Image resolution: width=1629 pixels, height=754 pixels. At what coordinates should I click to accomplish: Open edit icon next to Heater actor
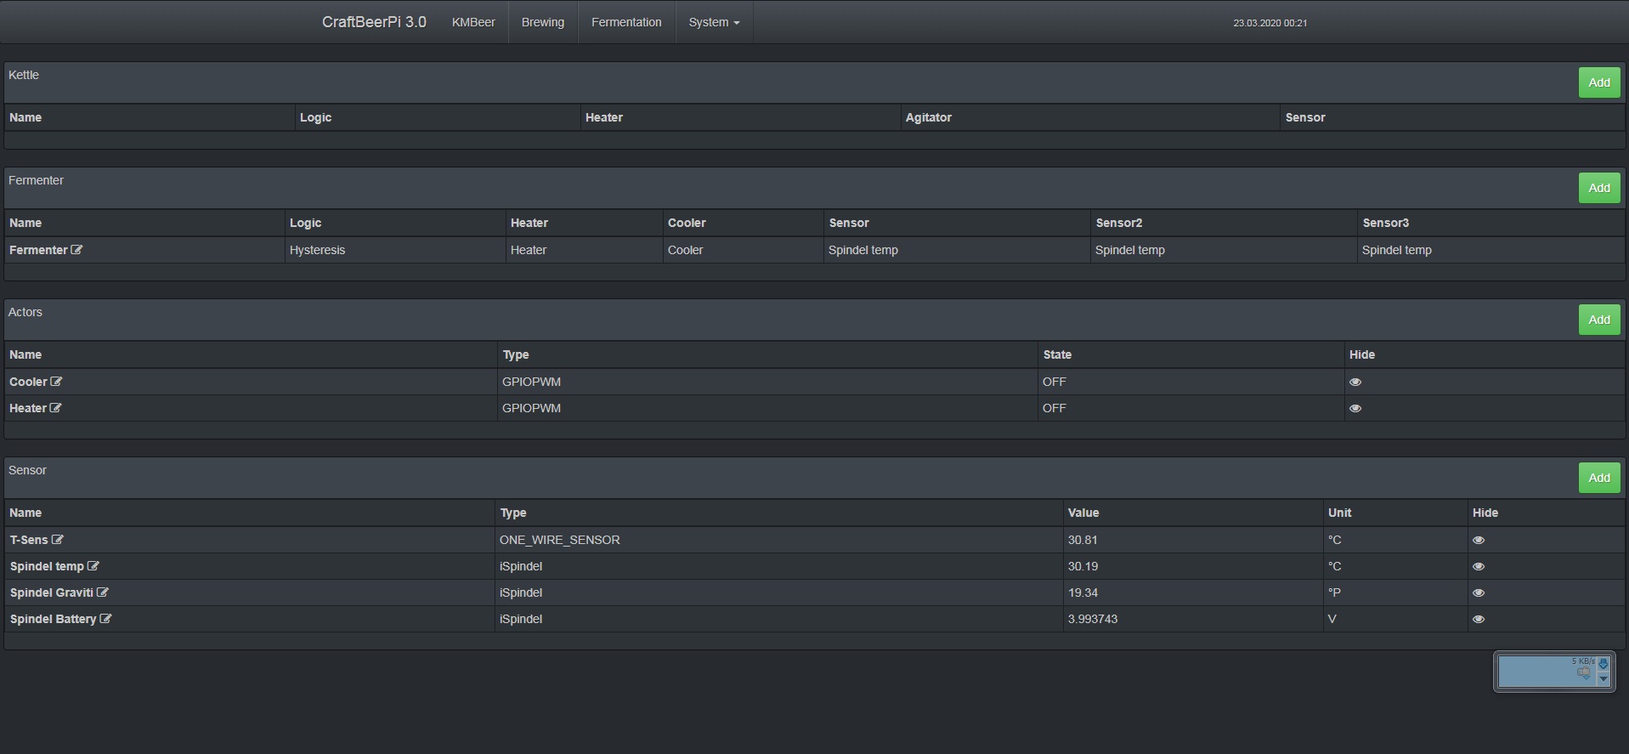click(55, 408)
